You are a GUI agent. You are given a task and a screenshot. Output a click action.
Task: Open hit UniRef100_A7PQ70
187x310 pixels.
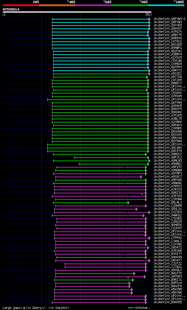168,32
